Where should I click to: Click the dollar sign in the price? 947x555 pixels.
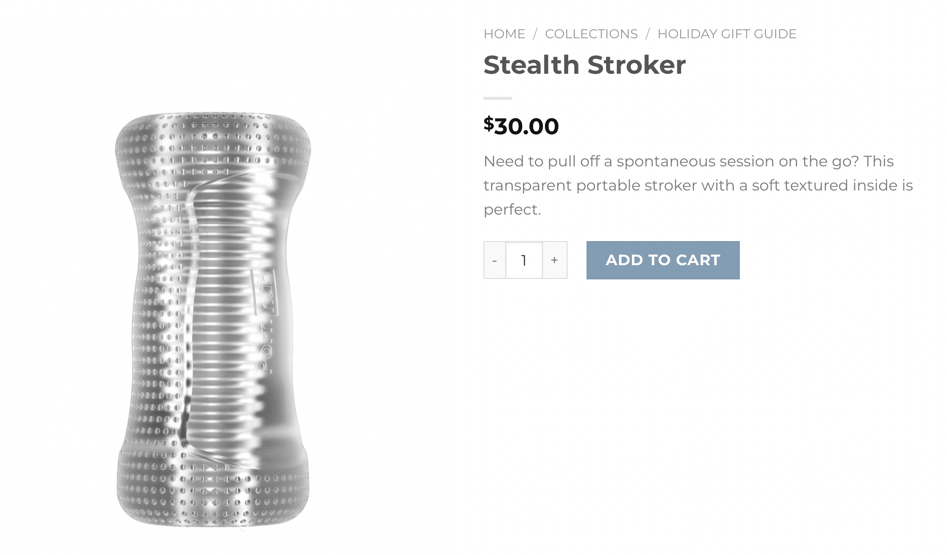(489, 124)
